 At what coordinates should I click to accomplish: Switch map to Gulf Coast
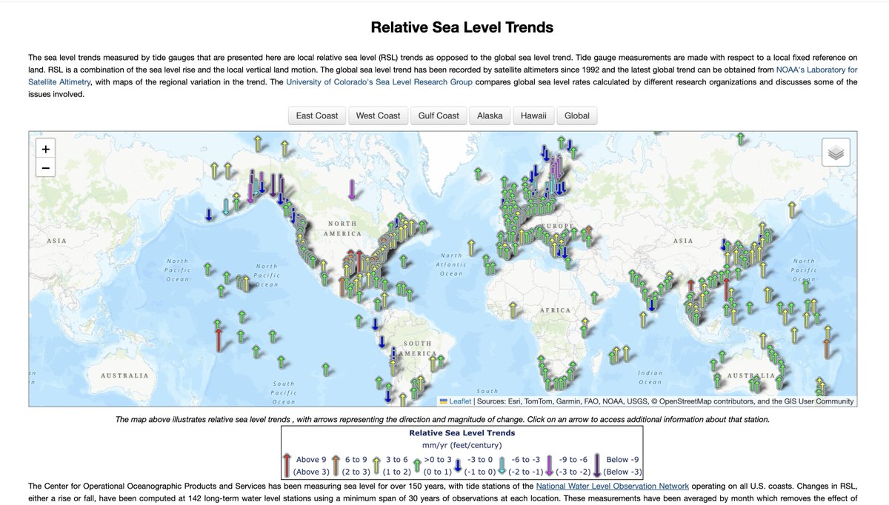pyautogui.click(x=438, y=116)
